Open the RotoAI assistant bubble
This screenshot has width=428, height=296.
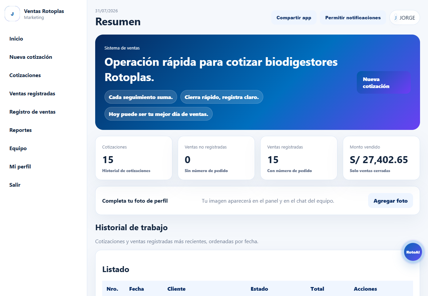tap(413, 252)
